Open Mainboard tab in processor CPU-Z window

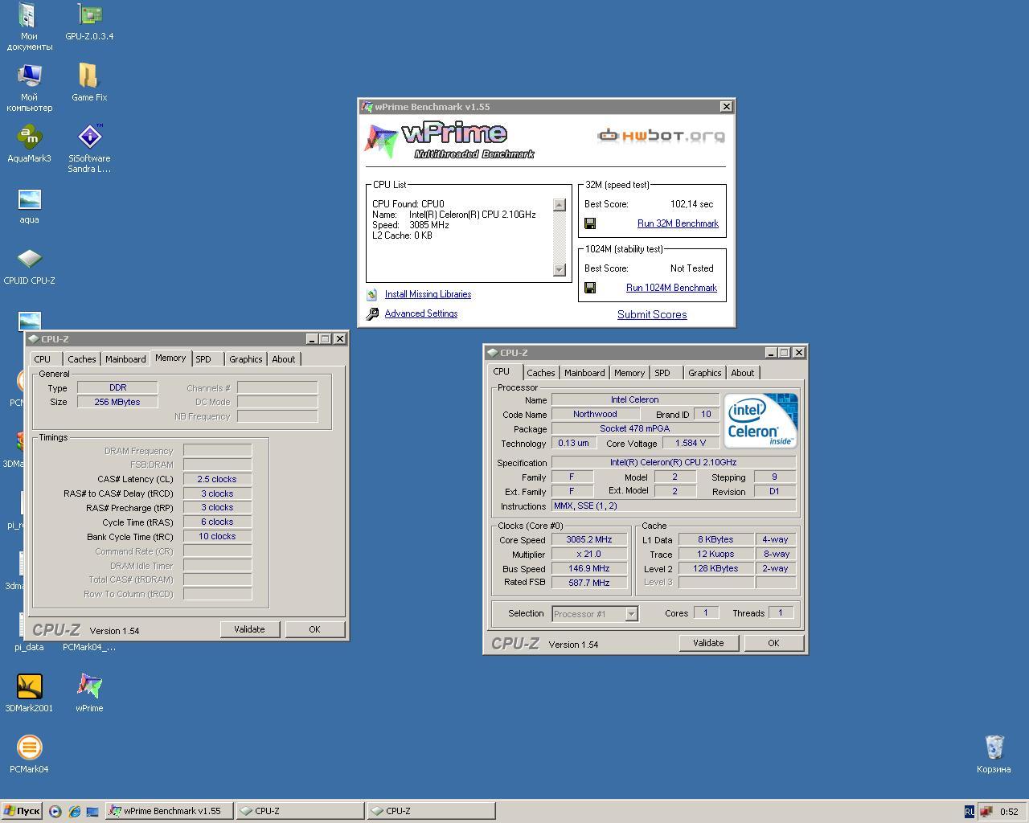click(x=584, y=373)
